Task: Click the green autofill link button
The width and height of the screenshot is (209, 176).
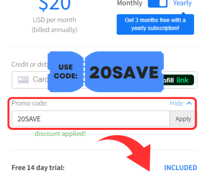Action: [x=178, y=80]
